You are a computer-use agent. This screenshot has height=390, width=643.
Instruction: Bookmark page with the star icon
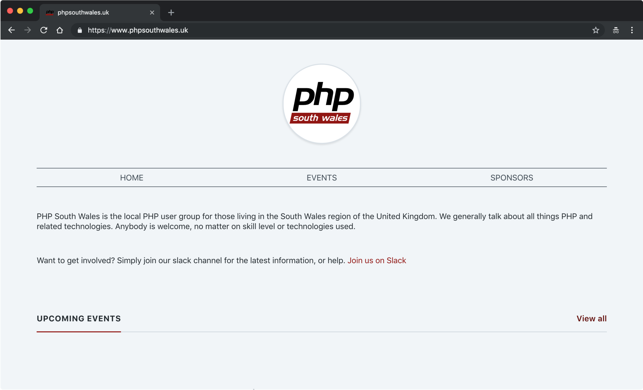pyautogui.click(x=596, y=30)
